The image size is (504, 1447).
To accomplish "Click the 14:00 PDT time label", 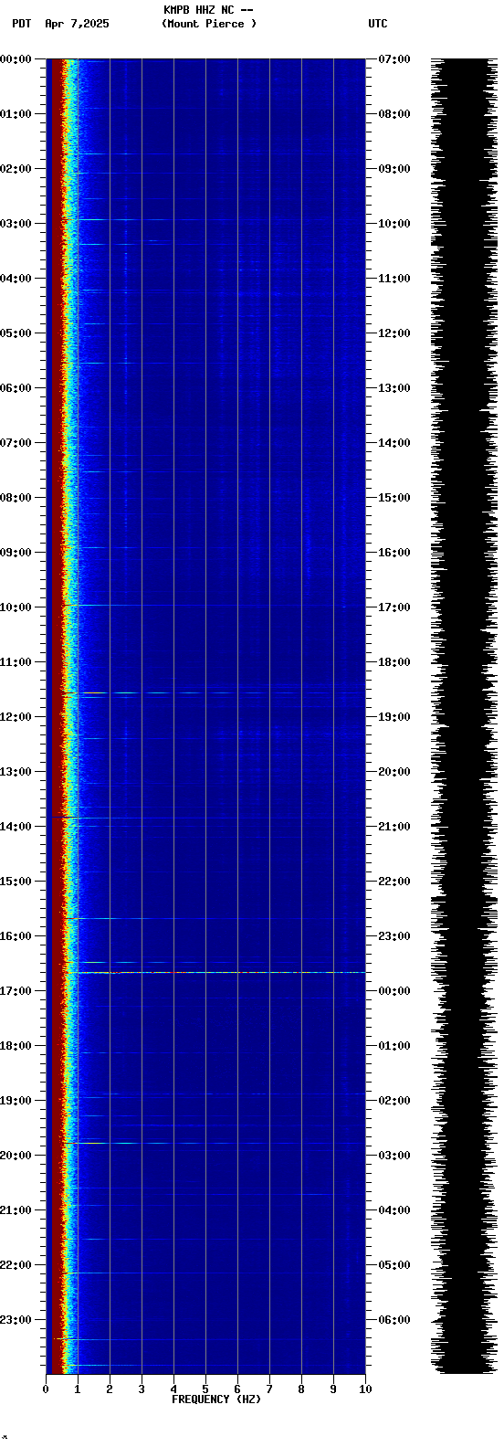I will (x=16, y=827).
